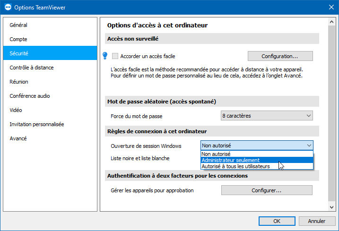
Task: Open the password strength dropdown 8 caractères
Action: (267, 116)
